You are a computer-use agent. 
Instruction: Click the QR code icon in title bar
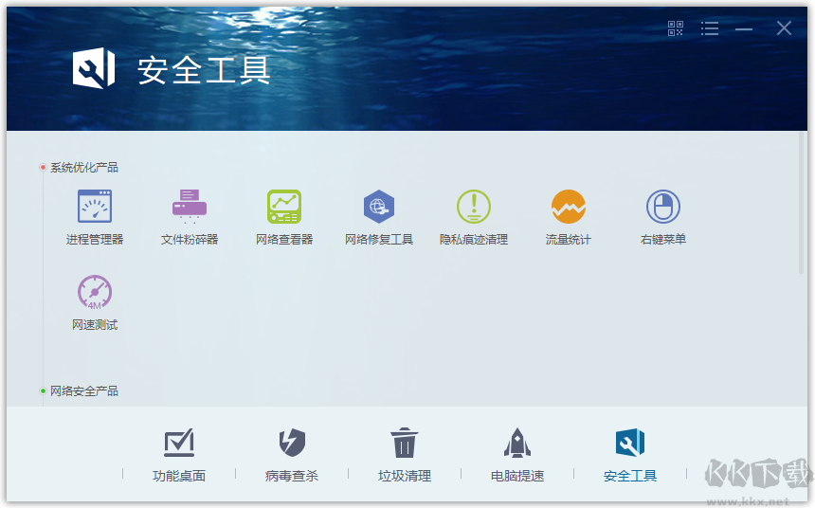point(675,28)
